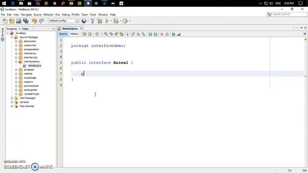308x173 pixels.
Task: Expand Test Packages node
Action: [12, 98]
